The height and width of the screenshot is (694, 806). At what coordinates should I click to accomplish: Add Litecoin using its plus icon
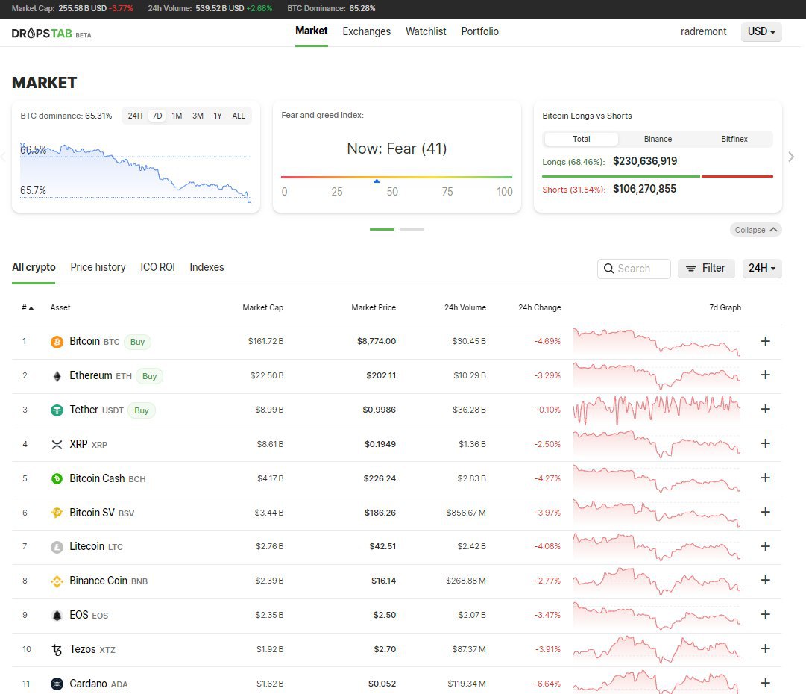[x=765, y=546]
